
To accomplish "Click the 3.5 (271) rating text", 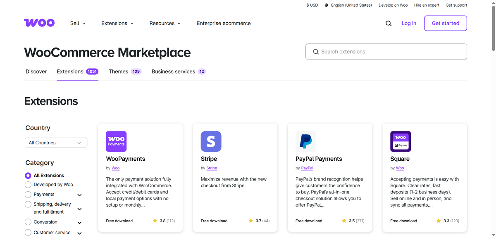I will pyautogui.click(x=357, y=221).
